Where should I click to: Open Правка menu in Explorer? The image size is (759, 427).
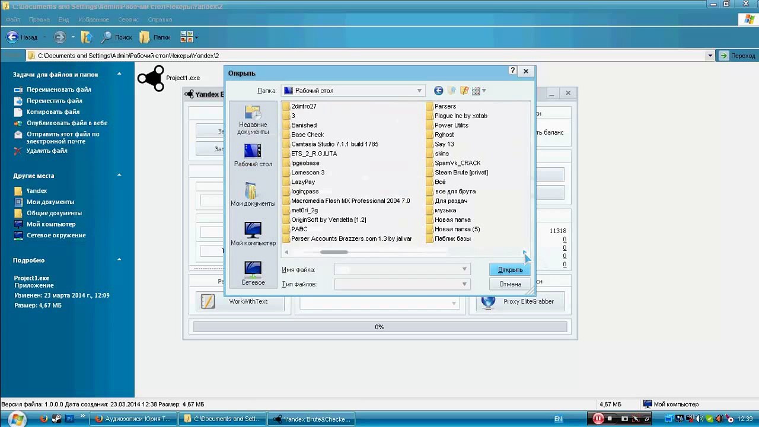[39, 20]
